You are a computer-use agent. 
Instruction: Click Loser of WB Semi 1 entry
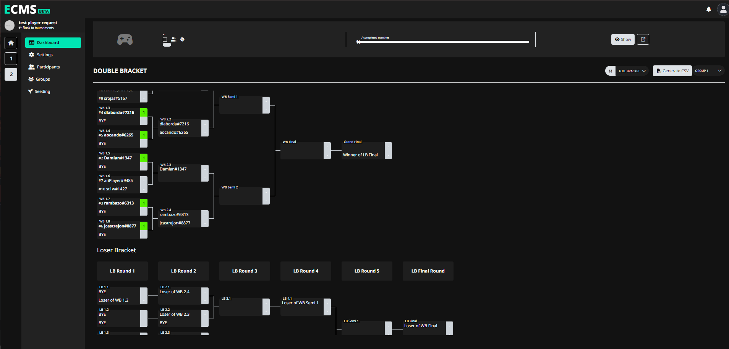click(300, 303)
